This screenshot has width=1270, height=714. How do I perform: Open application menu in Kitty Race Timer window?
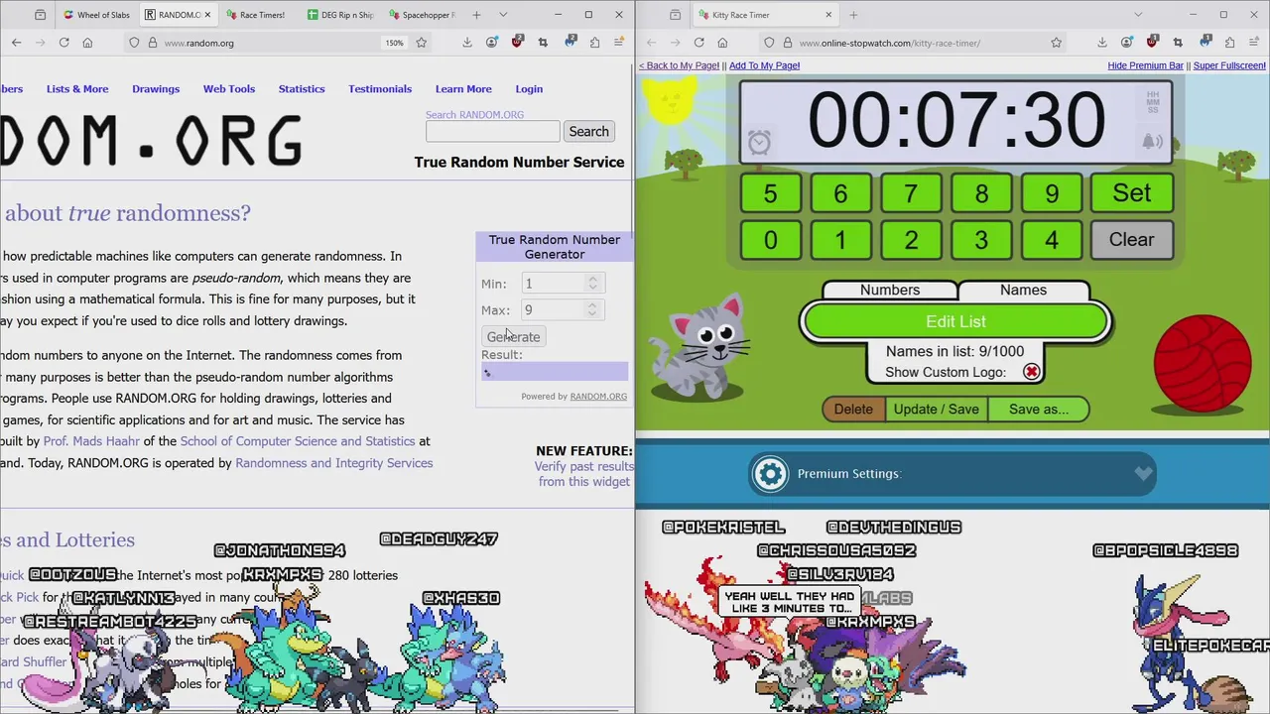coord(1254,43)
